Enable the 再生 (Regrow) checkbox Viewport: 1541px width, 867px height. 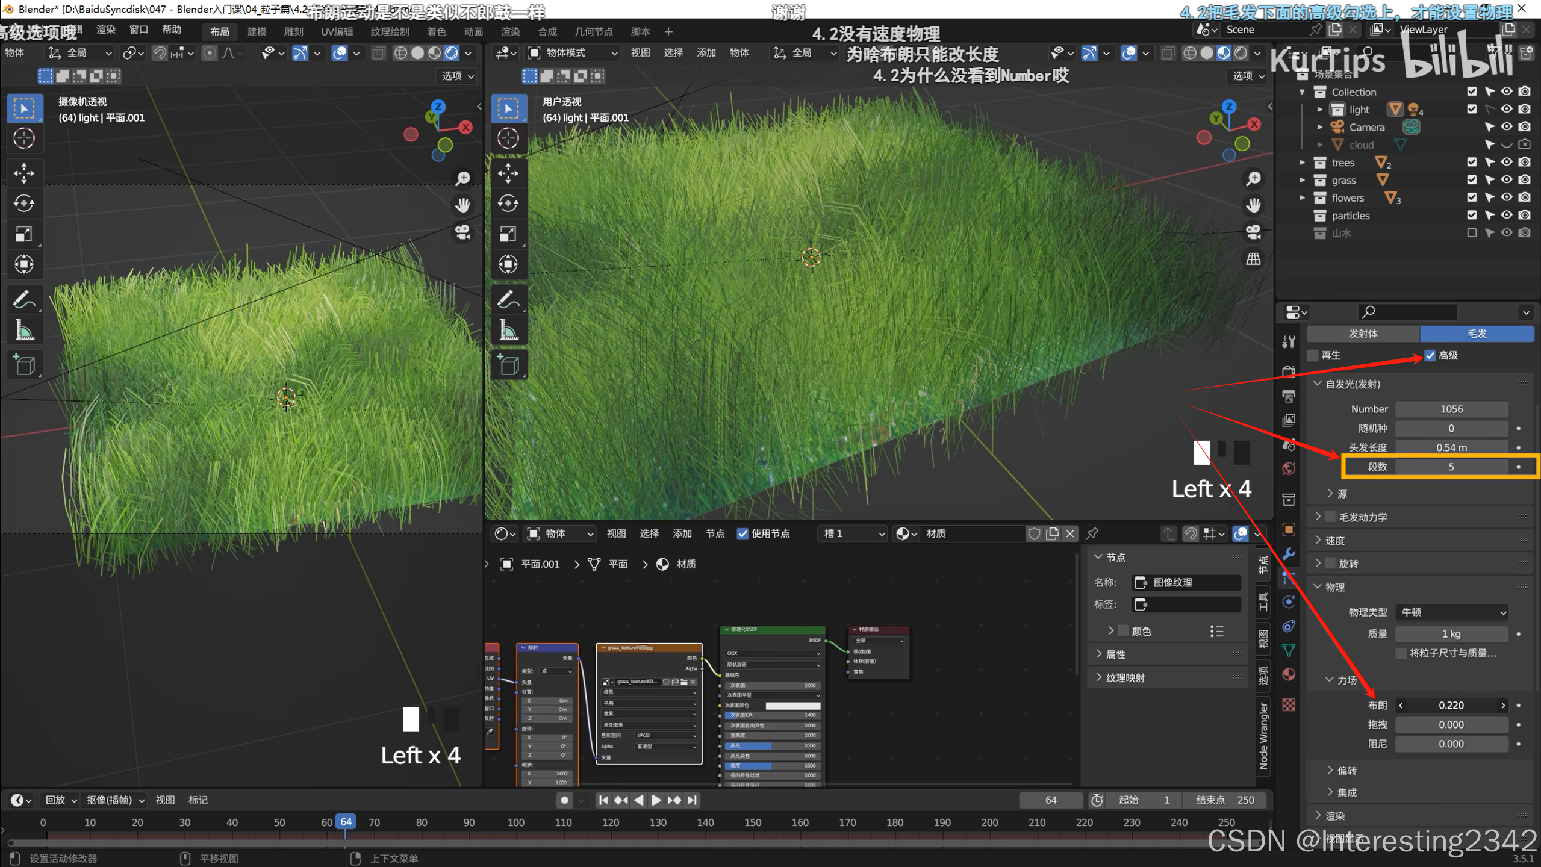click(1313, 355)
